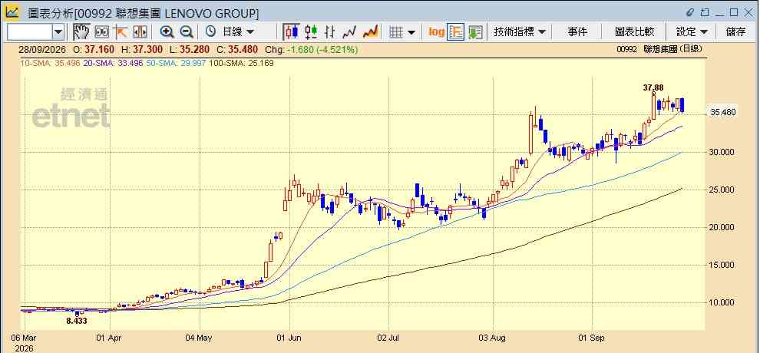Zoom out of the chart
The height and width of the screenshot is (353, 760).
point(186,32)
